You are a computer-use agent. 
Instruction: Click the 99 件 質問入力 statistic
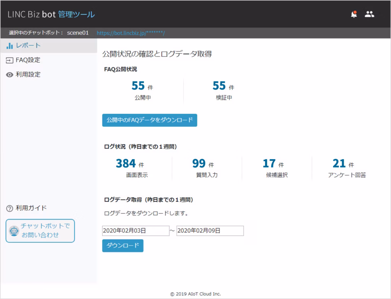pos(204,168)
